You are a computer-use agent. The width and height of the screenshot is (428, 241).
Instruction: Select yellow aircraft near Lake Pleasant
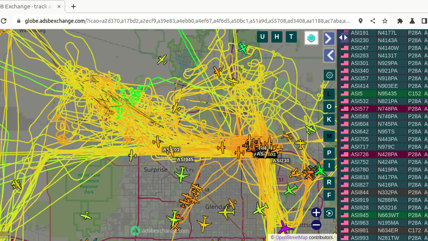point(162,60)
